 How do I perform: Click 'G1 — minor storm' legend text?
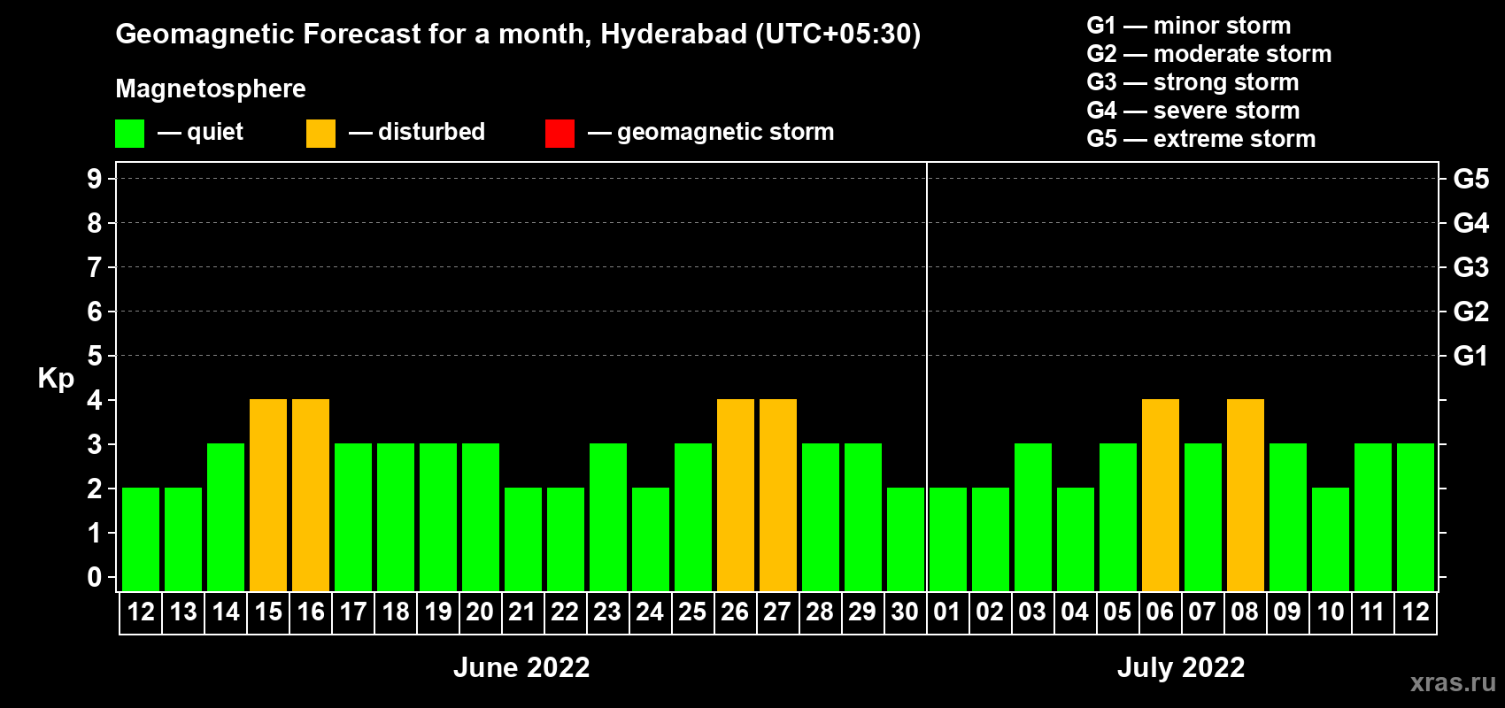pyautogui.click(x=1189, y=26)
